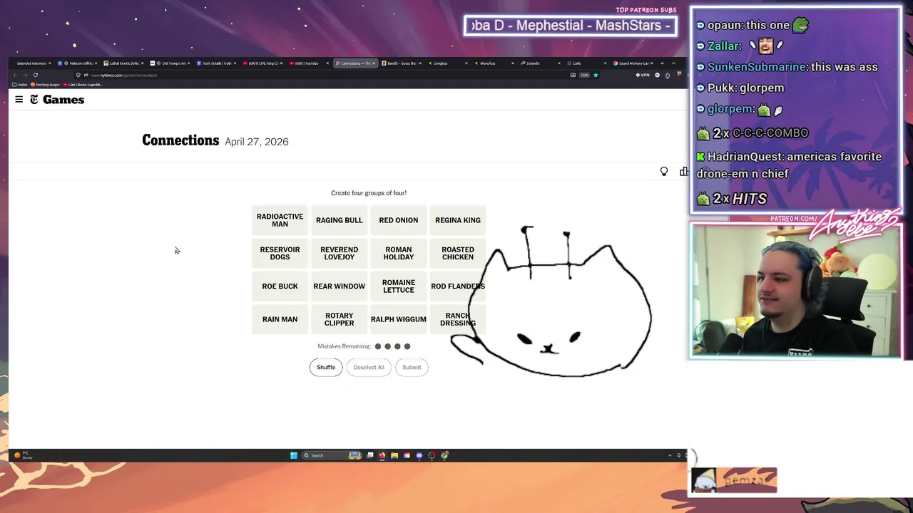Select the ROD FLANDERS tile
This screenshot has height=513, width=913.
point(457,286)
